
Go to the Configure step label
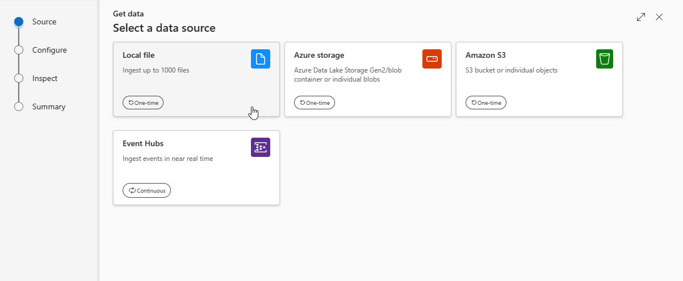pos(49,50)
